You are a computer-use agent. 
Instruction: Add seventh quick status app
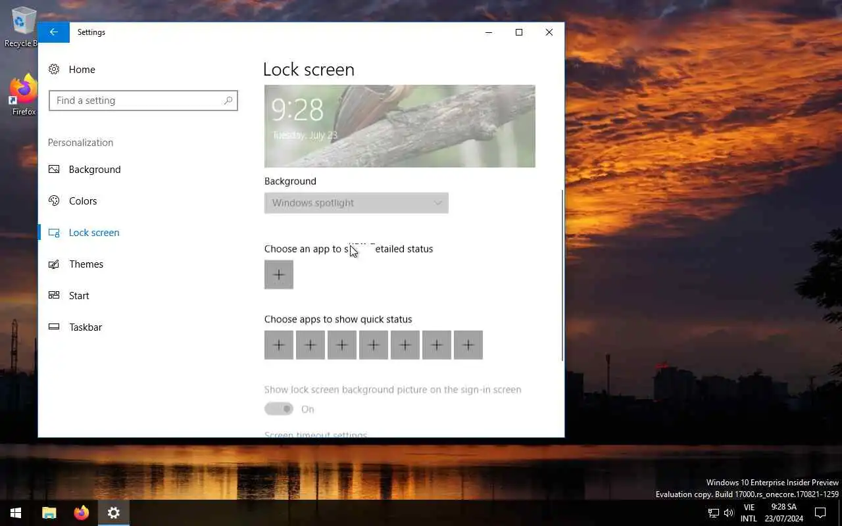[468, 345]
